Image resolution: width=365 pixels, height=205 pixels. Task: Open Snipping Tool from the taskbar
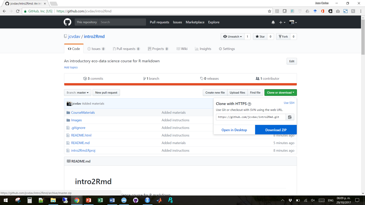pos(18,200)
